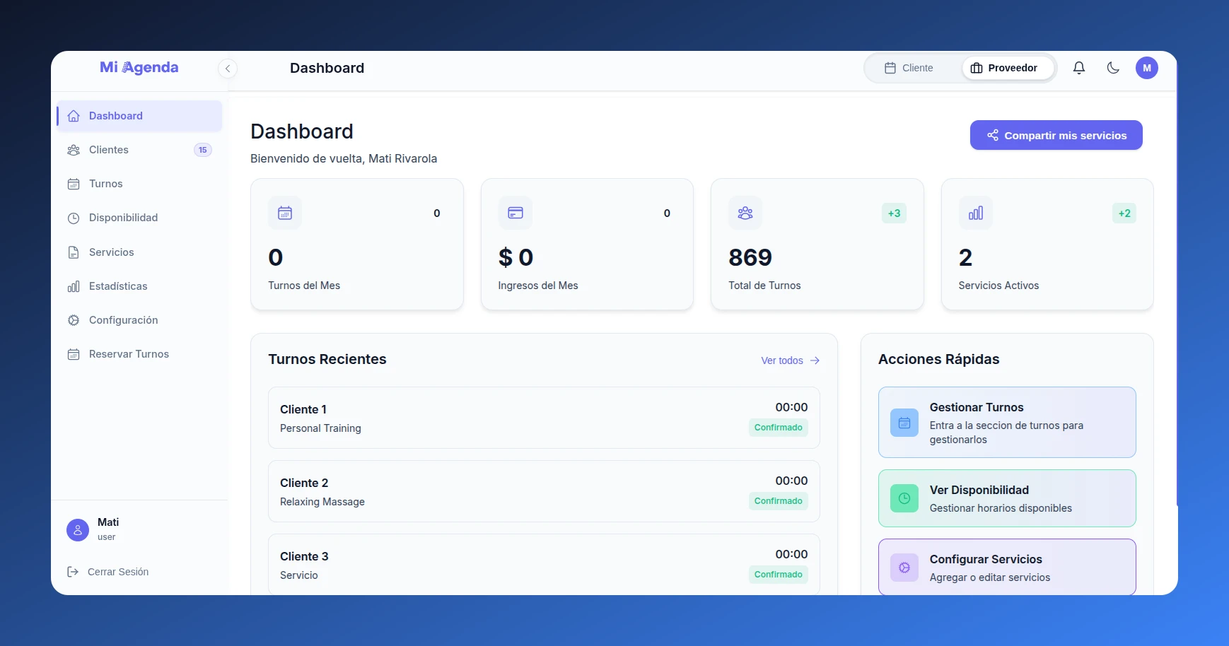The image size is (1229, 646).
Task: Toggle dark mode moon icon
Action: coord(1113,68)
